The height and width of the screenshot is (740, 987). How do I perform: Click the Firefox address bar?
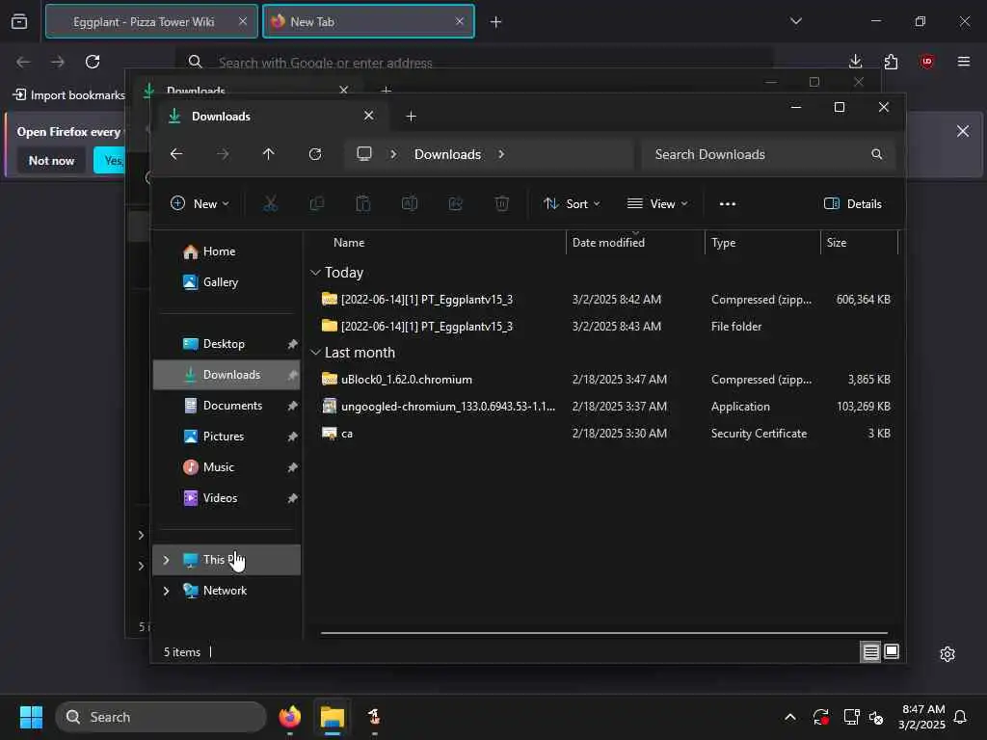click(x=475, y=63)
